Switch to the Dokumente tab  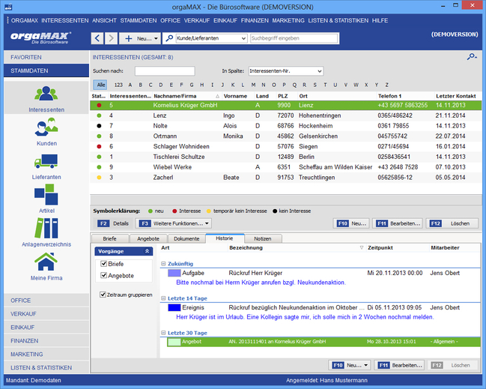[x=186, y=238]
